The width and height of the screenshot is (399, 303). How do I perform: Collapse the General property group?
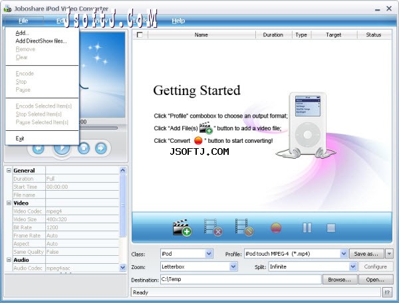point(9,170)
